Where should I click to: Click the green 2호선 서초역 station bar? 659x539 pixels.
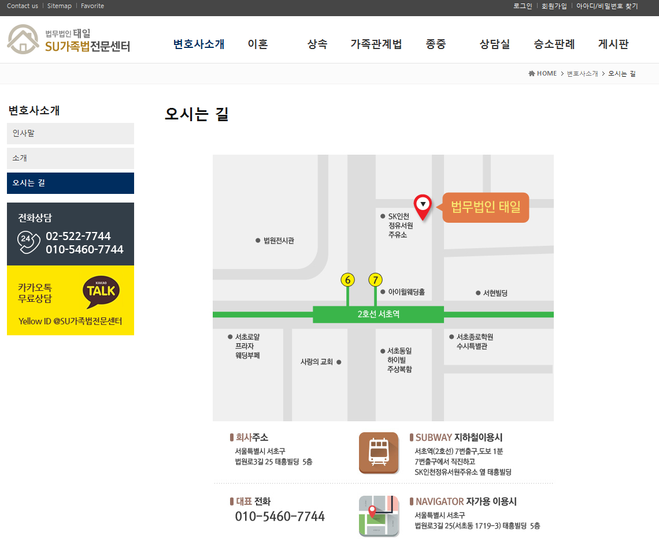point(378,315)
